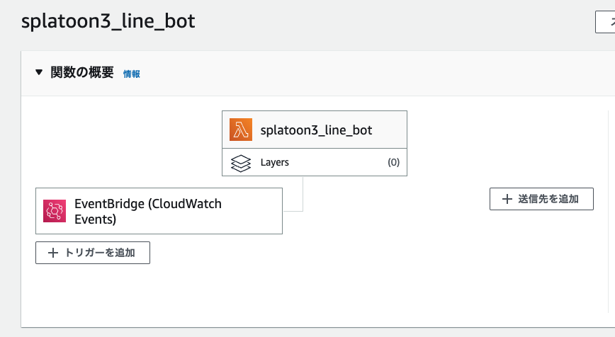The height and width of the screenshot is (337, 615).
Task: Click the Layers stack icon
Action: pos(242,162)
